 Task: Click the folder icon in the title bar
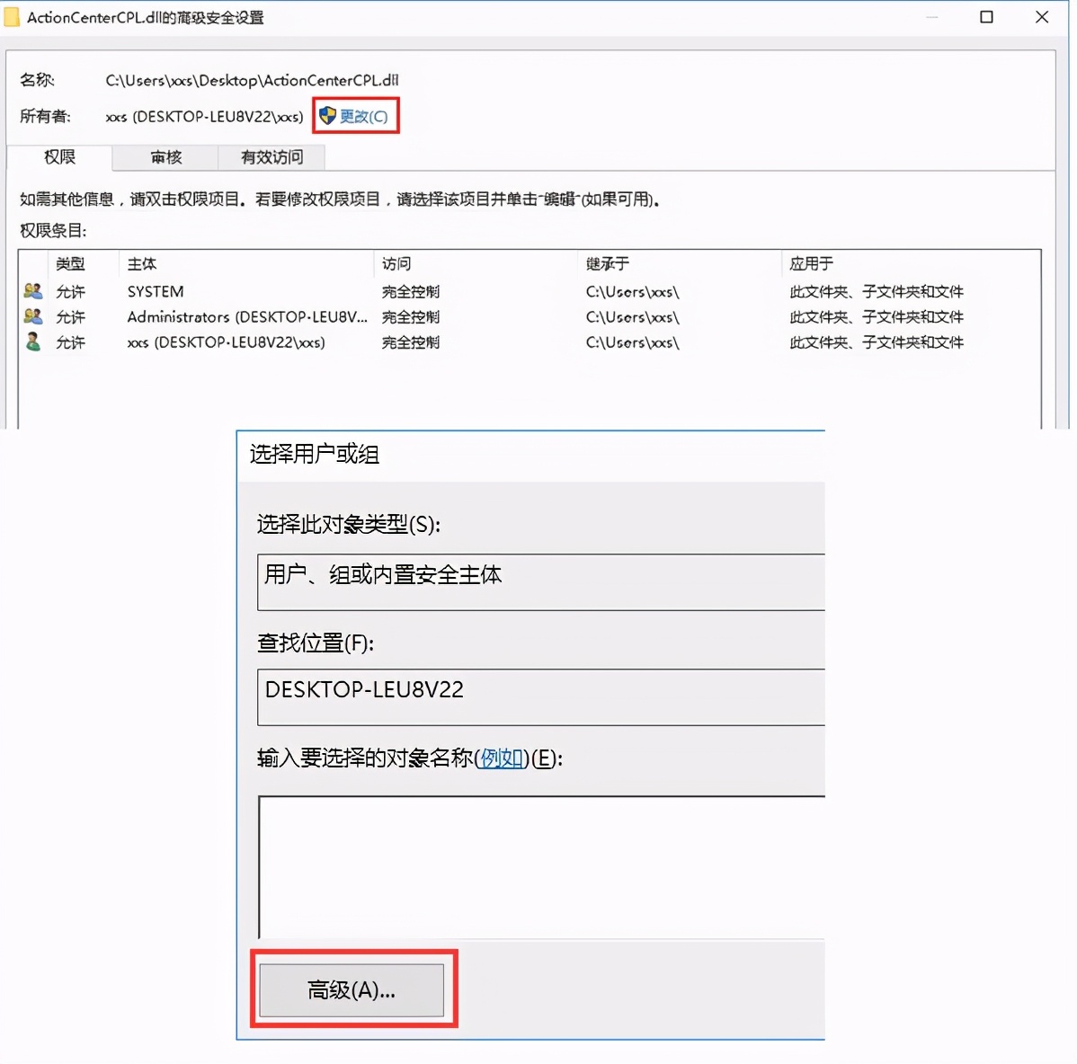(13, 16)
